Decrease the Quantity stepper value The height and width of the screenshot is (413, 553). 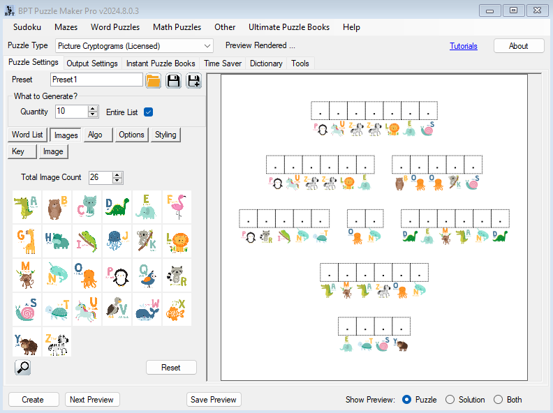point(93,114)
